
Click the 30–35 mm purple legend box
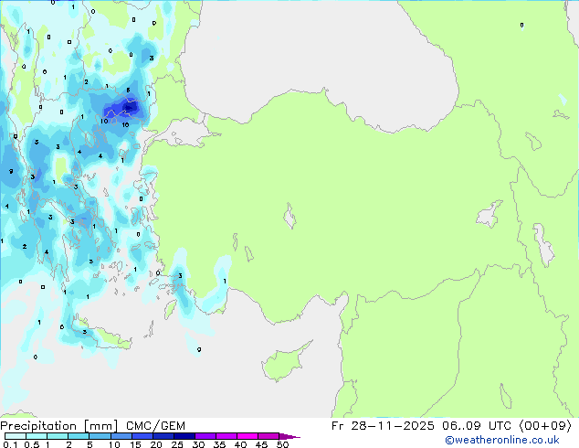tap(205, 436)
